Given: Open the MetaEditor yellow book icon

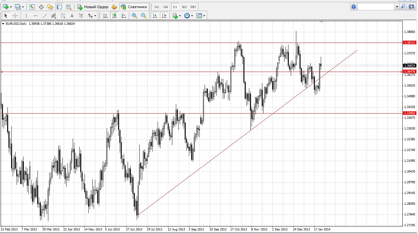Looking at the screenshot, I should [114, 7].
